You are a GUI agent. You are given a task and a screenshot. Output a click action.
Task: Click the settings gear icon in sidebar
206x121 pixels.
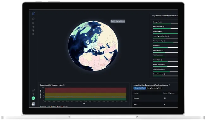pyautogui.click(x=33, y=94)
